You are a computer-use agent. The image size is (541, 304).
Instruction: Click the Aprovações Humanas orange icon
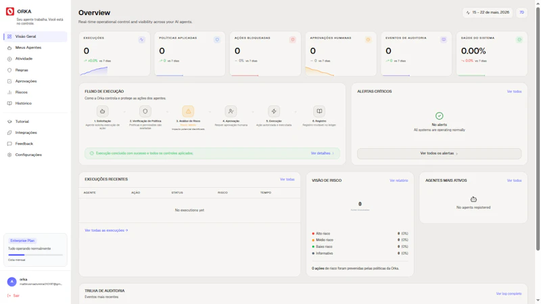pos(368,40)
